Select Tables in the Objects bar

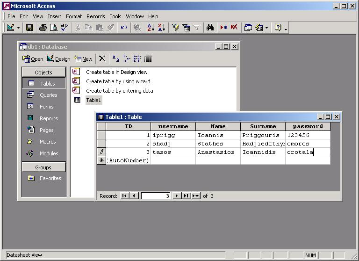(44, 83)
